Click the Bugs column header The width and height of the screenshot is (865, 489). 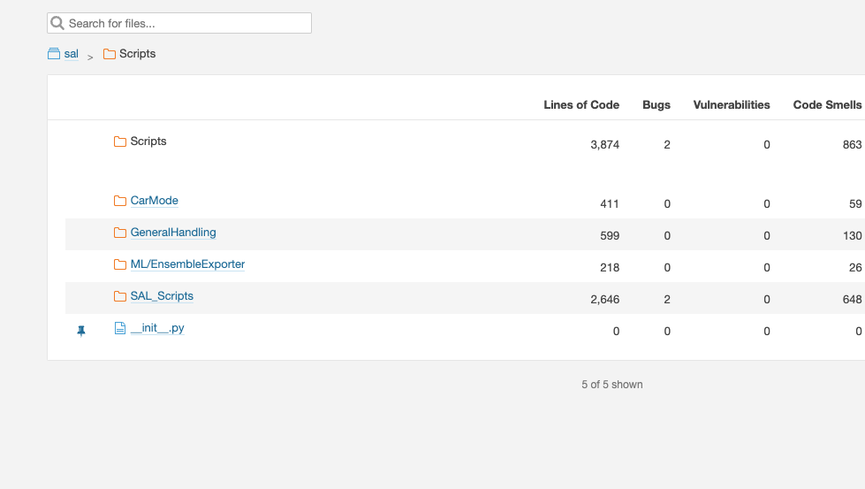[x=656, y=104]
